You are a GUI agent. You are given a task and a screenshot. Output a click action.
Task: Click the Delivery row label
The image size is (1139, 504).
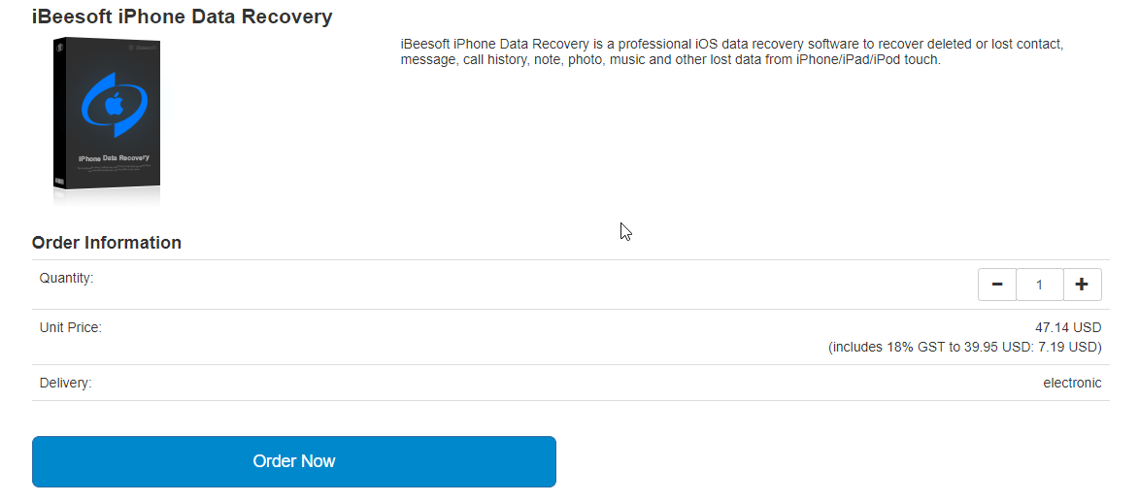(66, 383)
